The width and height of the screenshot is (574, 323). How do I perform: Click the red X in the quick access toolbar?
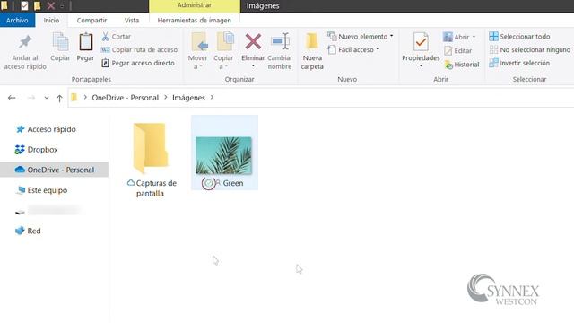click(x=51, y=5)
